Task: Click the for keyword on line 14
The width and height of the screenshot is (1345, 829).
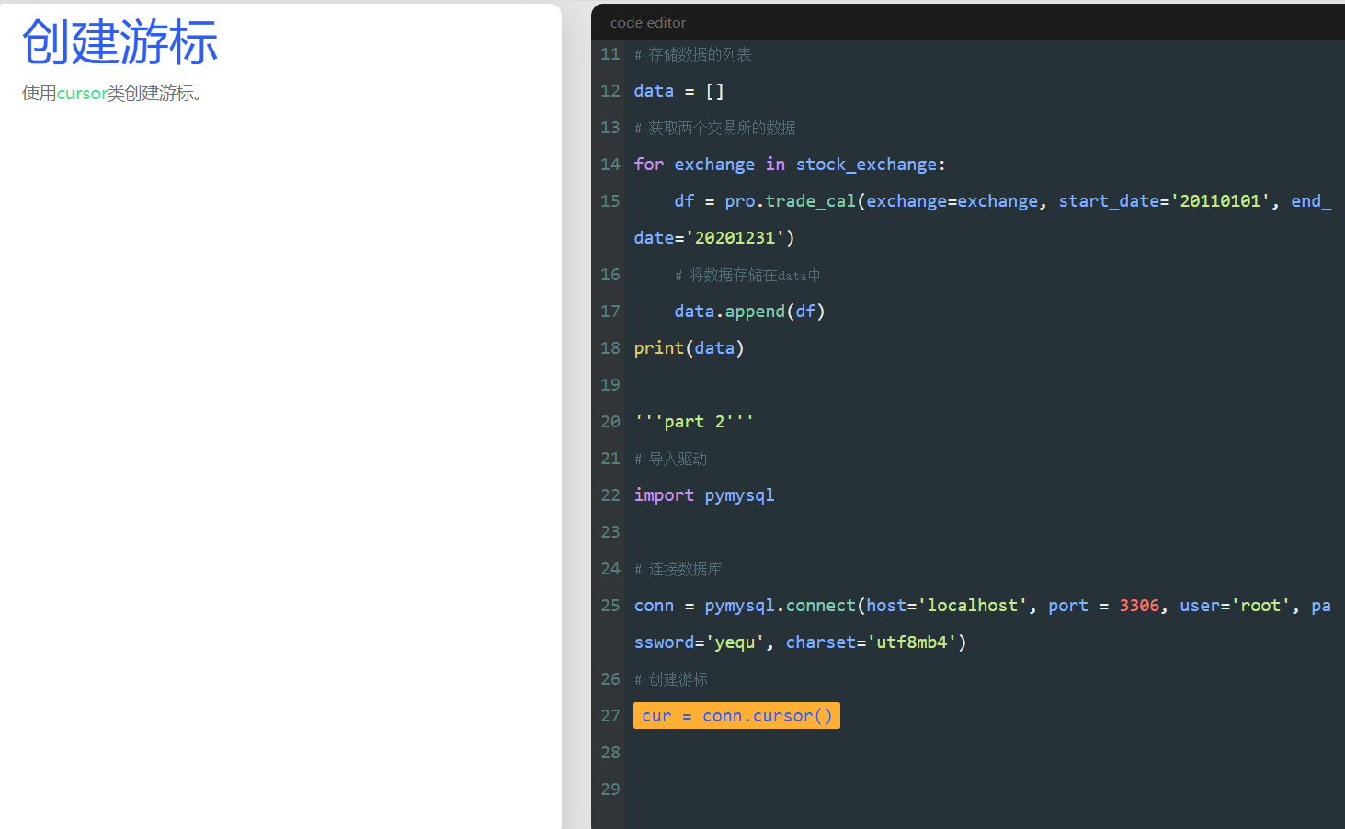Action: pos(648,165)
